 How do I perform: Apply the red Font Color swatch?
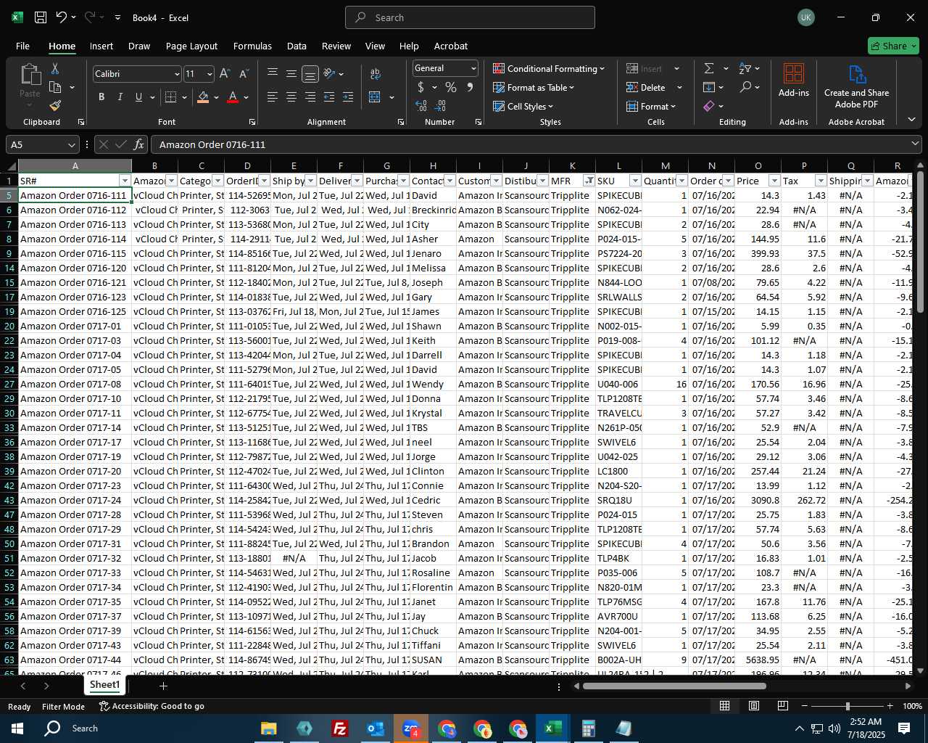coord(233,97)
